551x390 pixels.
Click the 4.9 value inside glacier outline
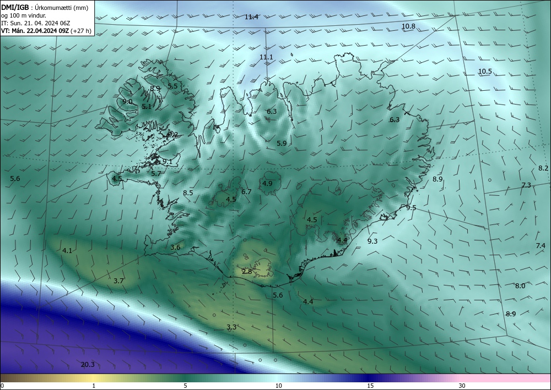click(x=267, y=183)
